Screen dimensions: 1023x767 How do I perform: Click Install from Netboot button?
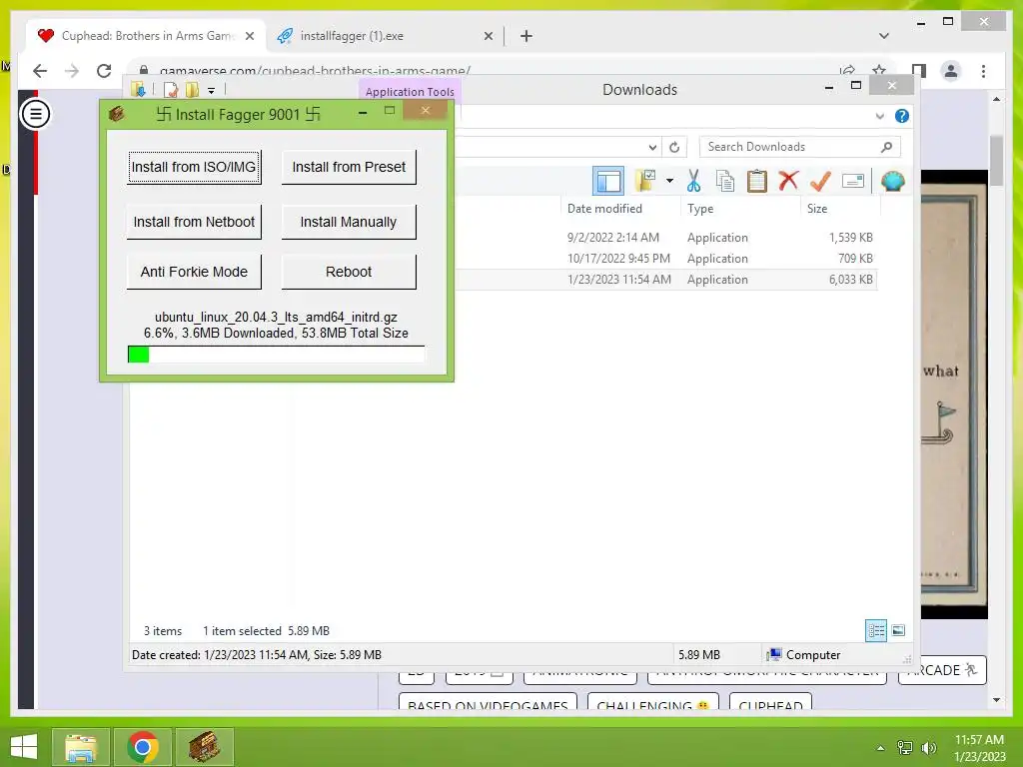point(194,223)
